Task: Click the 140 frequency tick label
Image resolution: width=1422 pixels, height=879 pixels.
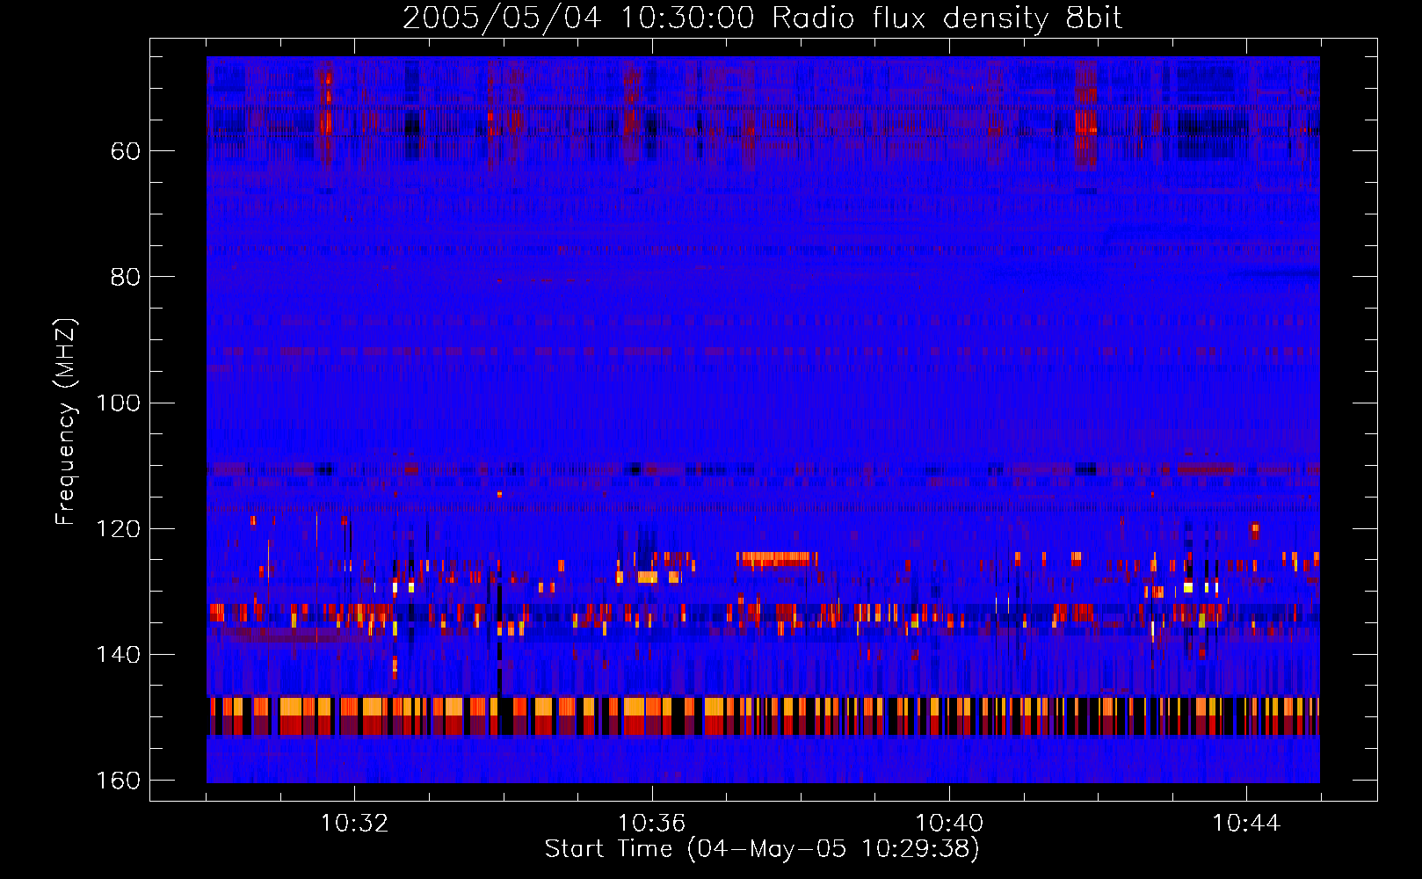Action: (118, 655)
